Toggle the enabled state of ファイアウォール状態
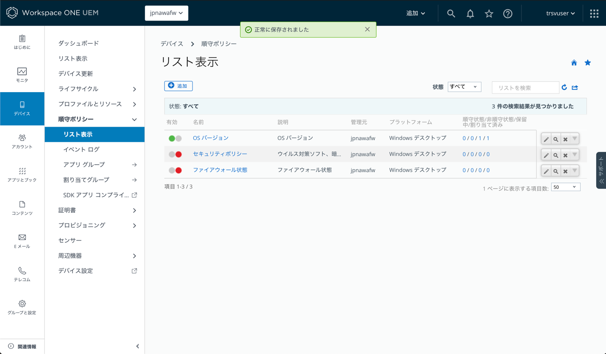Viewport: 606px width, 354px height. [x=175, y=170]
